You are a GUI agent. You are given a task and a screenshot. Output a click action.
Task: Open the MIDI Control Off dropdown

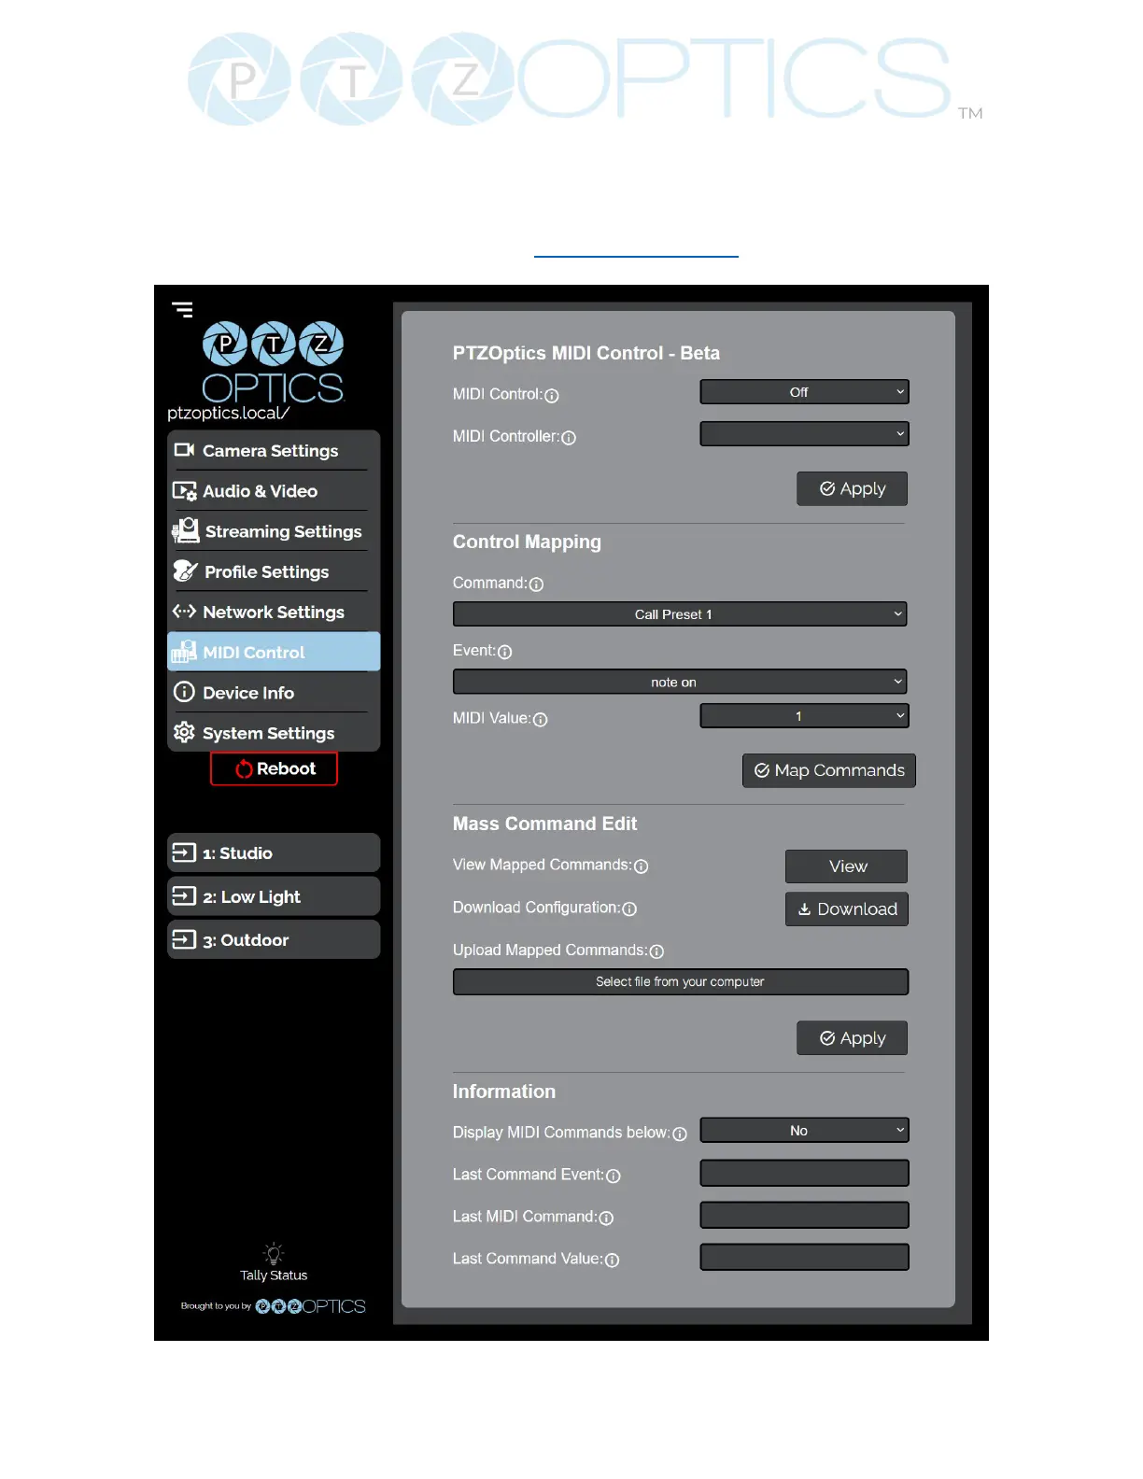804,392
